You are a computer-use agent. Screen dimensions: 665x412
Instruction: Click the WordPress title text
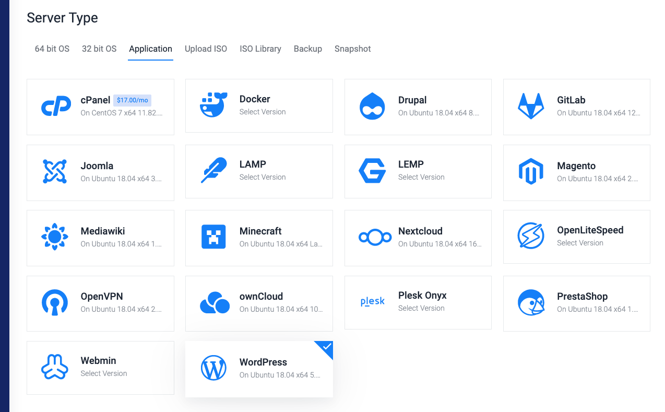click(263, 362)
